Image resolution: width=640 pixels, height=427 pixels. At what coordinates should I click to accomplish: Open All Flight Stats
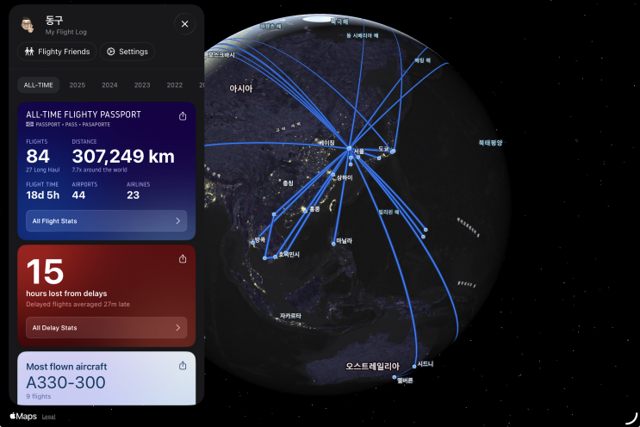(107, 220)
